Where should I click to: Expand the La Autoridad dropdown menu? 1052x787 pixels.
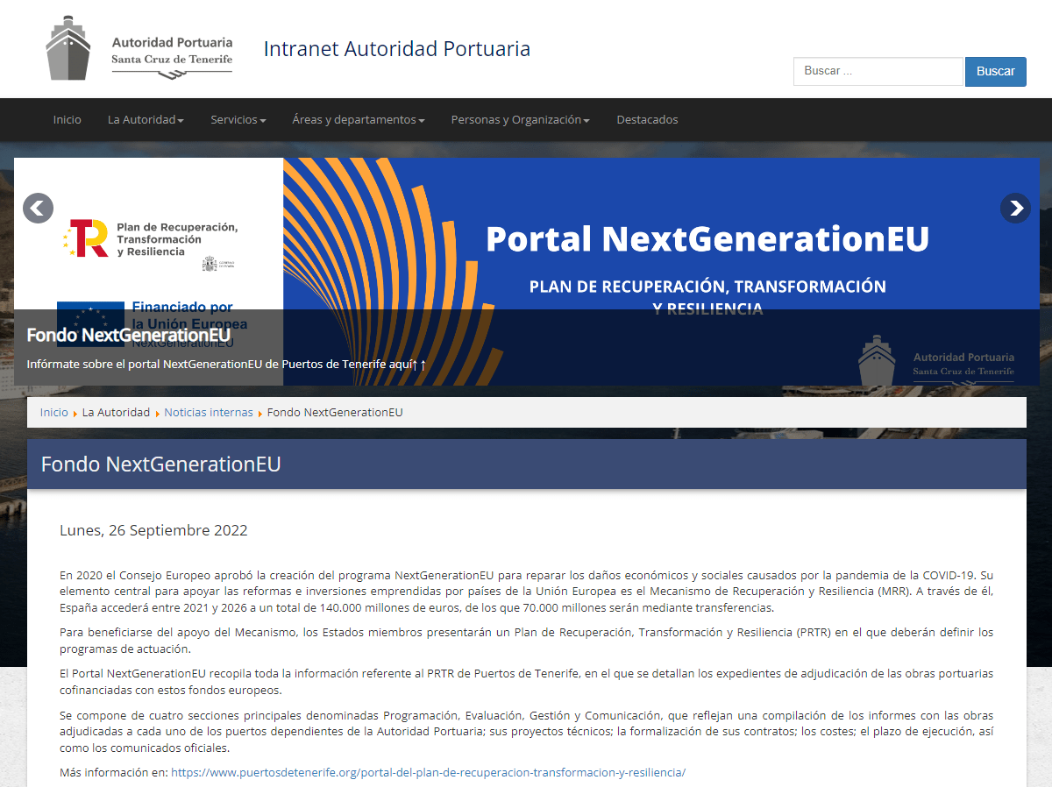coord(146,120)
